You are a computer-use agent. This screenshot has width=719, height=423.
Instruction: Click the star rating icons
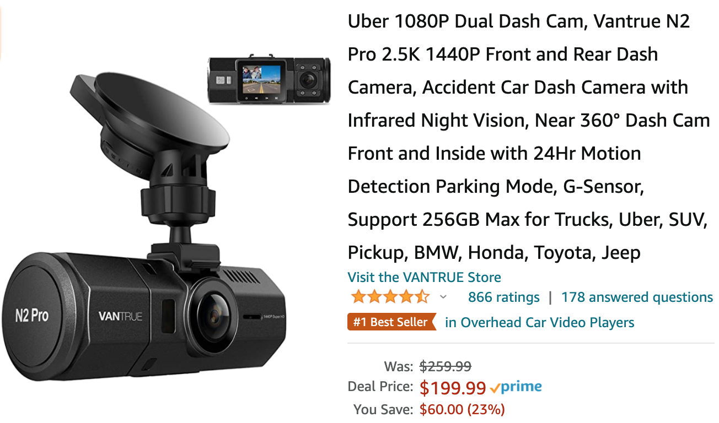click(x=390, y=297)
